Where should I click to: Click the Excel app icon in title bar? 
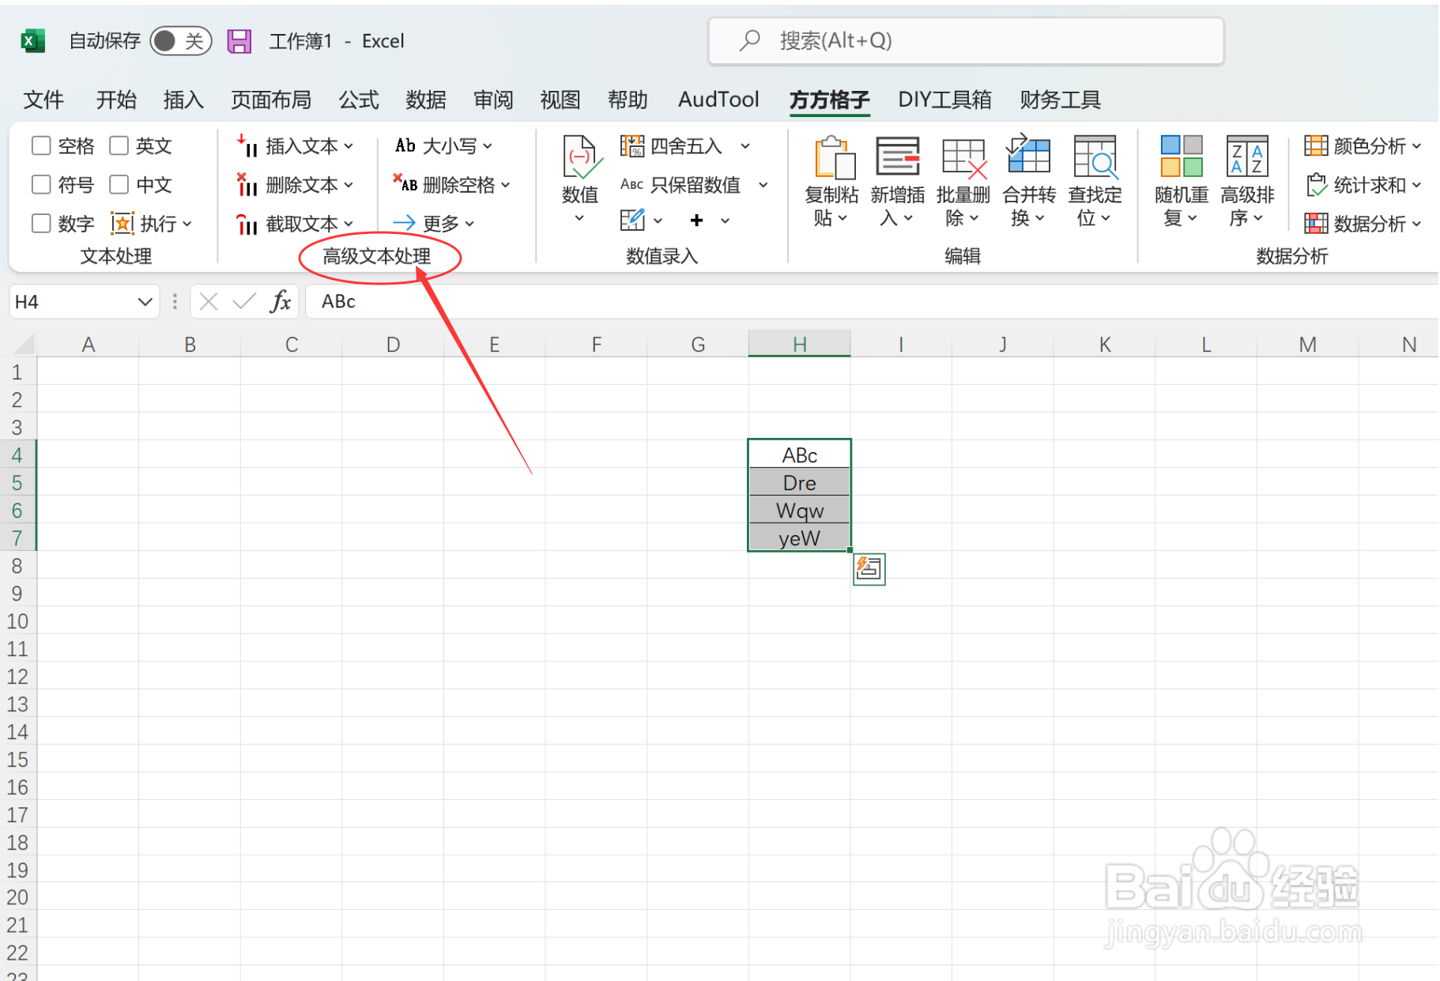coord(32,41)
